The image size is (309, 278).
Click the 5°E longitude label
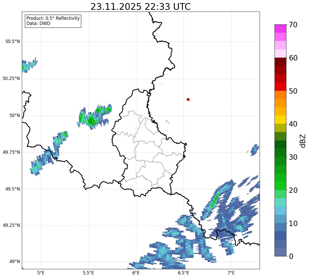pos(41,273)
